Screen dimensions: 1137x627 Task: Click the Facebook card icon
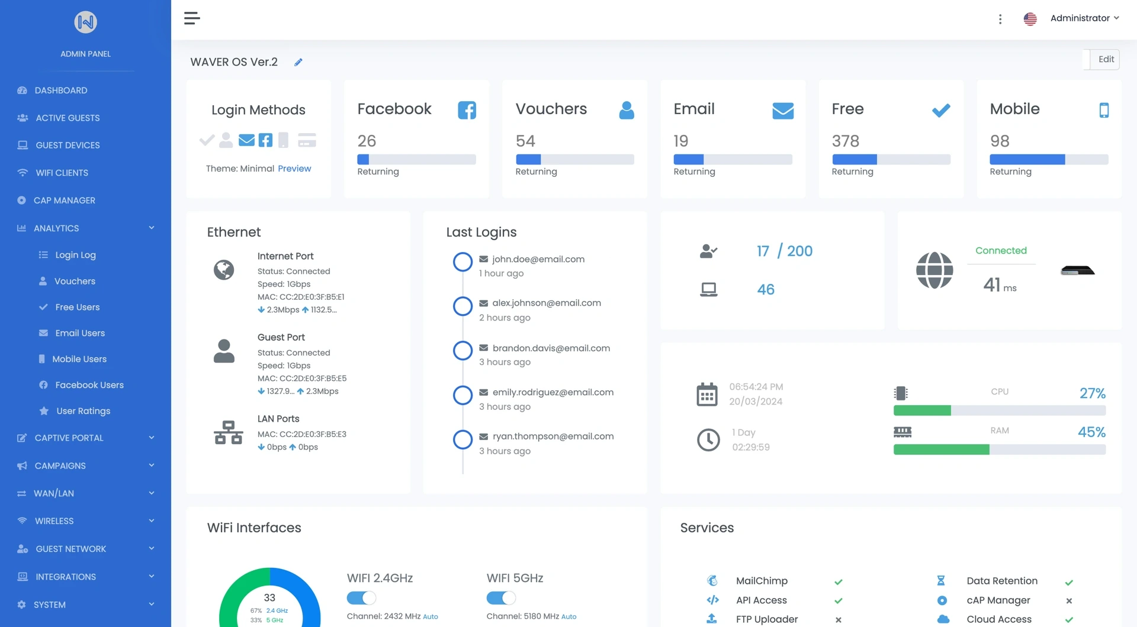coord(467,110)
